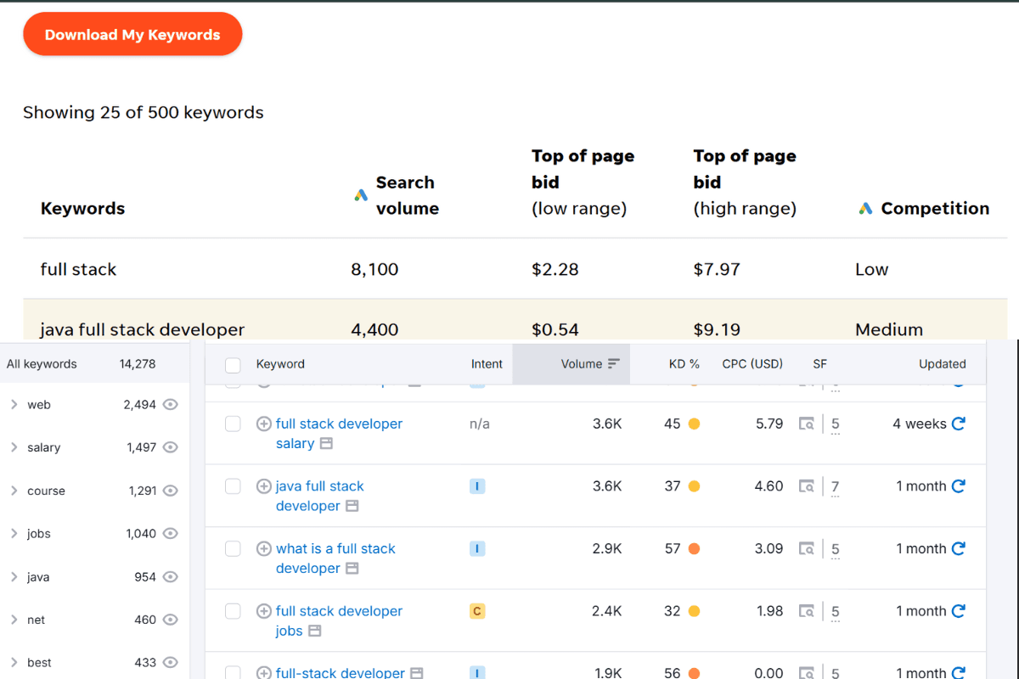Open the 'full stack developer salary' keyword link
Viewport: 1019px width, 679px height.
tap(339, 434)
